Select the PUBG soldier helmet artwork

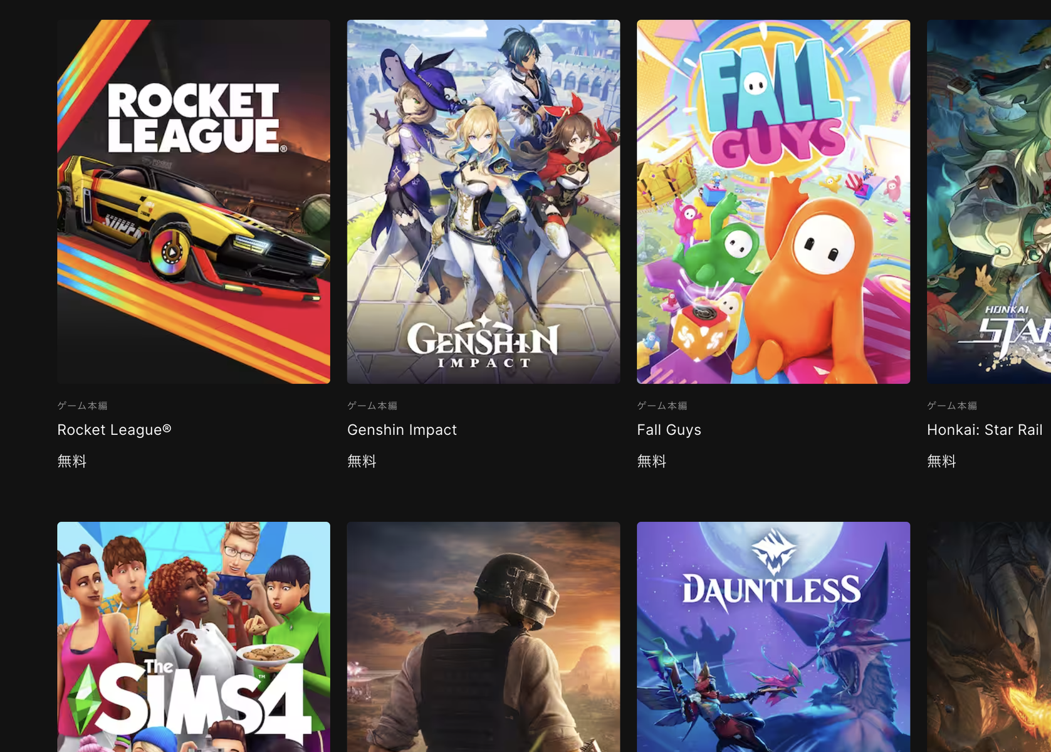(483, 637)
